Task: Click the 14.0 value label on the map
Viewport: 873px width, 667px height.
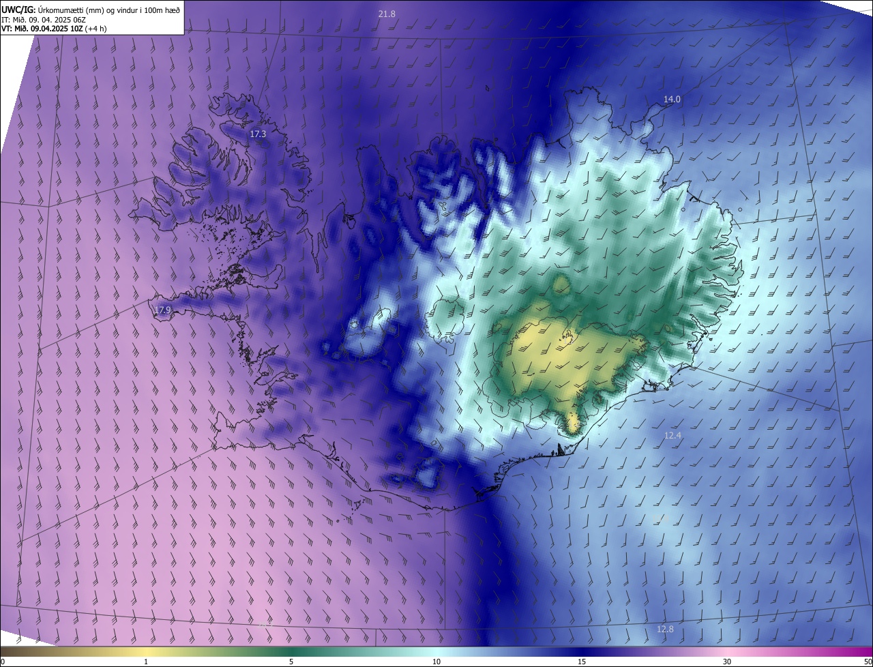Action: coord(672,99)
